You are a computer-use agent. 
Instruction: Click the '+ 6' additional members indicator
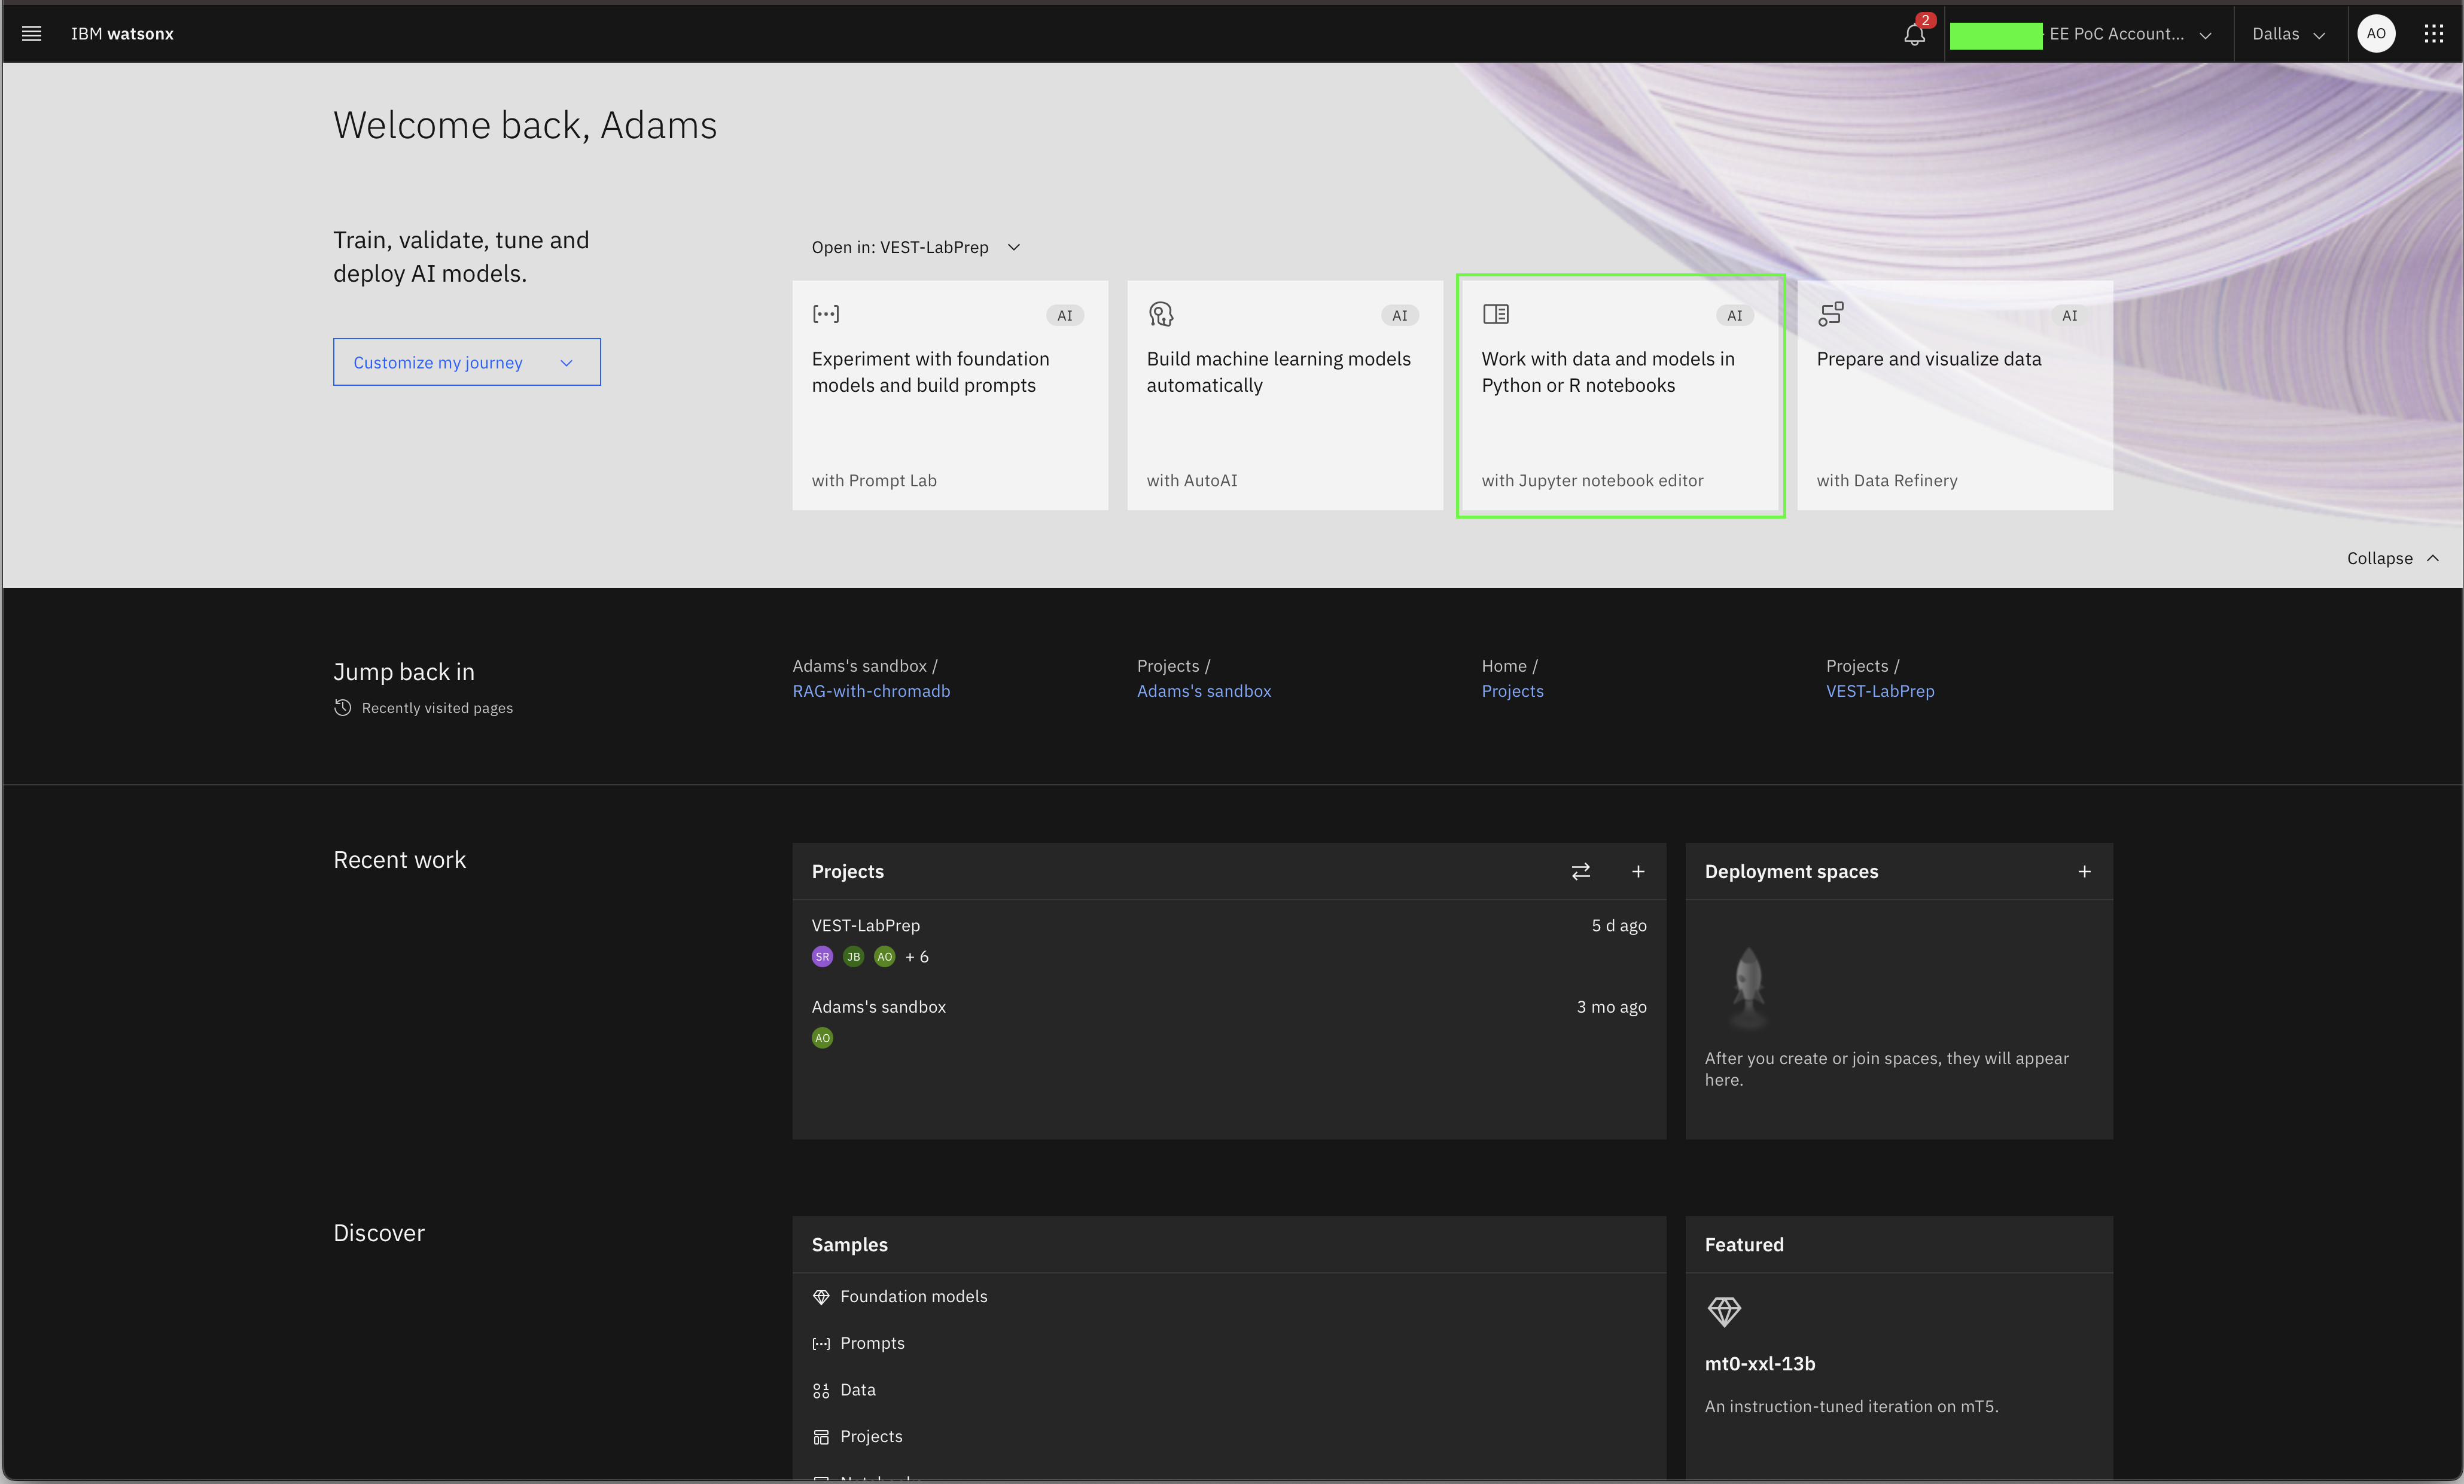pos(916,957)
